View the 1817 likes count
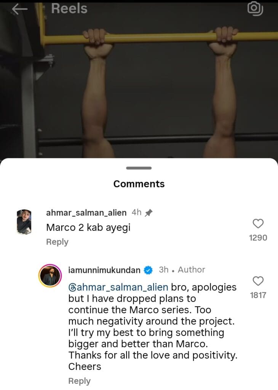Viewport: 278px width, 390px height. (x=258, y=295)
